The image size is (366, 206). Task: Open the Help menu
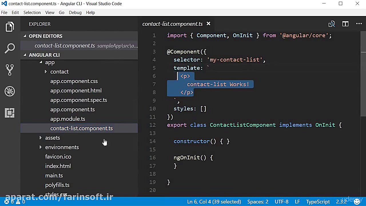pyautogui.click(x=90, y=13)
